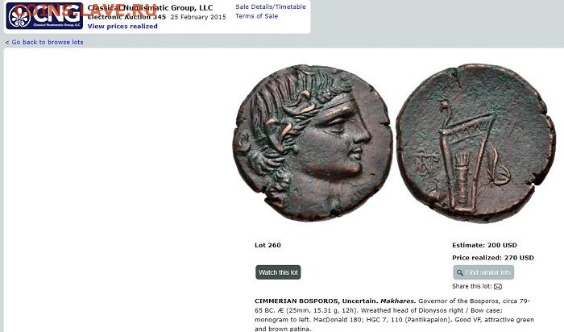Click the italic Makhares name in description
This screenshot has width=564, height=332.
click(x=398, y=301)
